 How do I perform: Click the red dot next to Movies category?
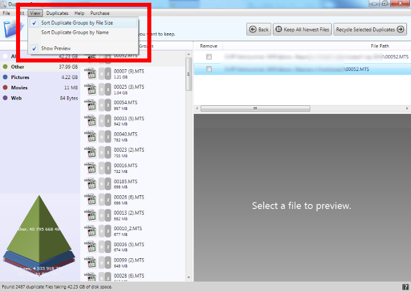[x=5, y=88]
